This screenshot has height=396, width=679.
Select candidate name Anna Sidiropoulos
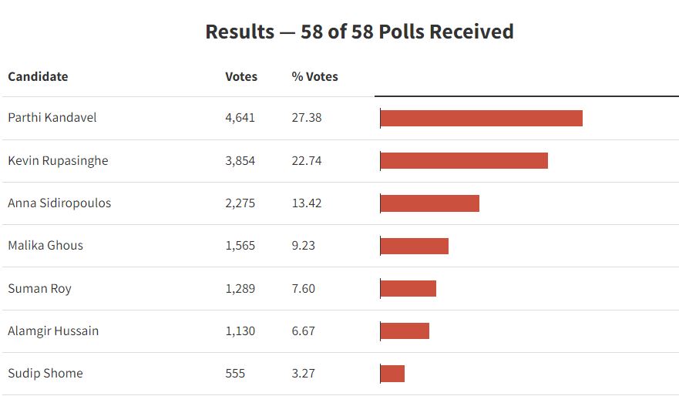pyautogui.click(x=59, y=203)
